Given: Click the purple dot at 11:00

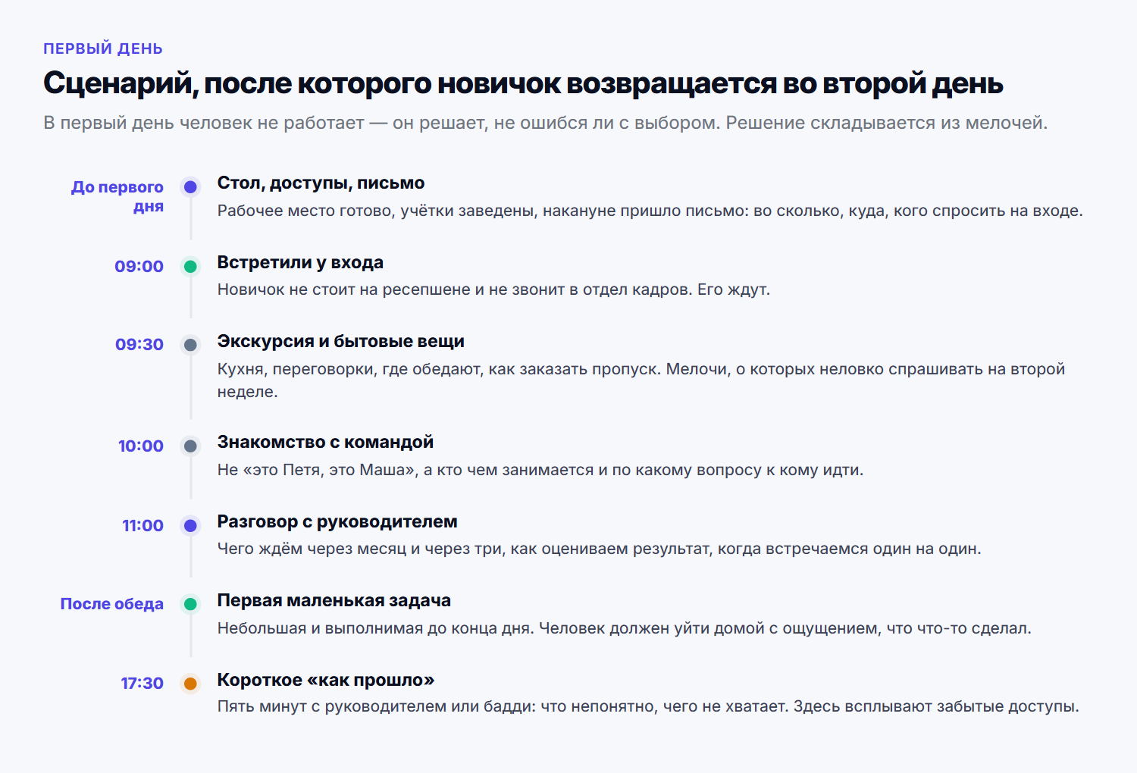Looking at the screenshot, I should (190, 525).
